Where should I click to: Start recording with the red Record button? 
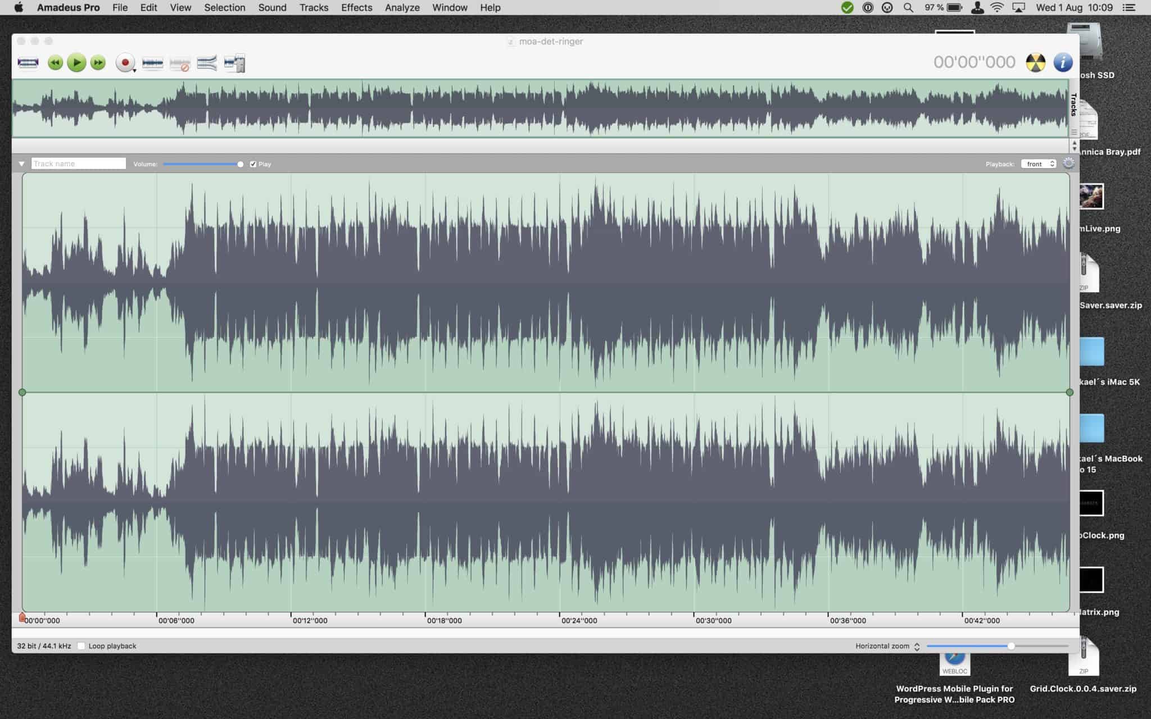click(x=125, y=62)
